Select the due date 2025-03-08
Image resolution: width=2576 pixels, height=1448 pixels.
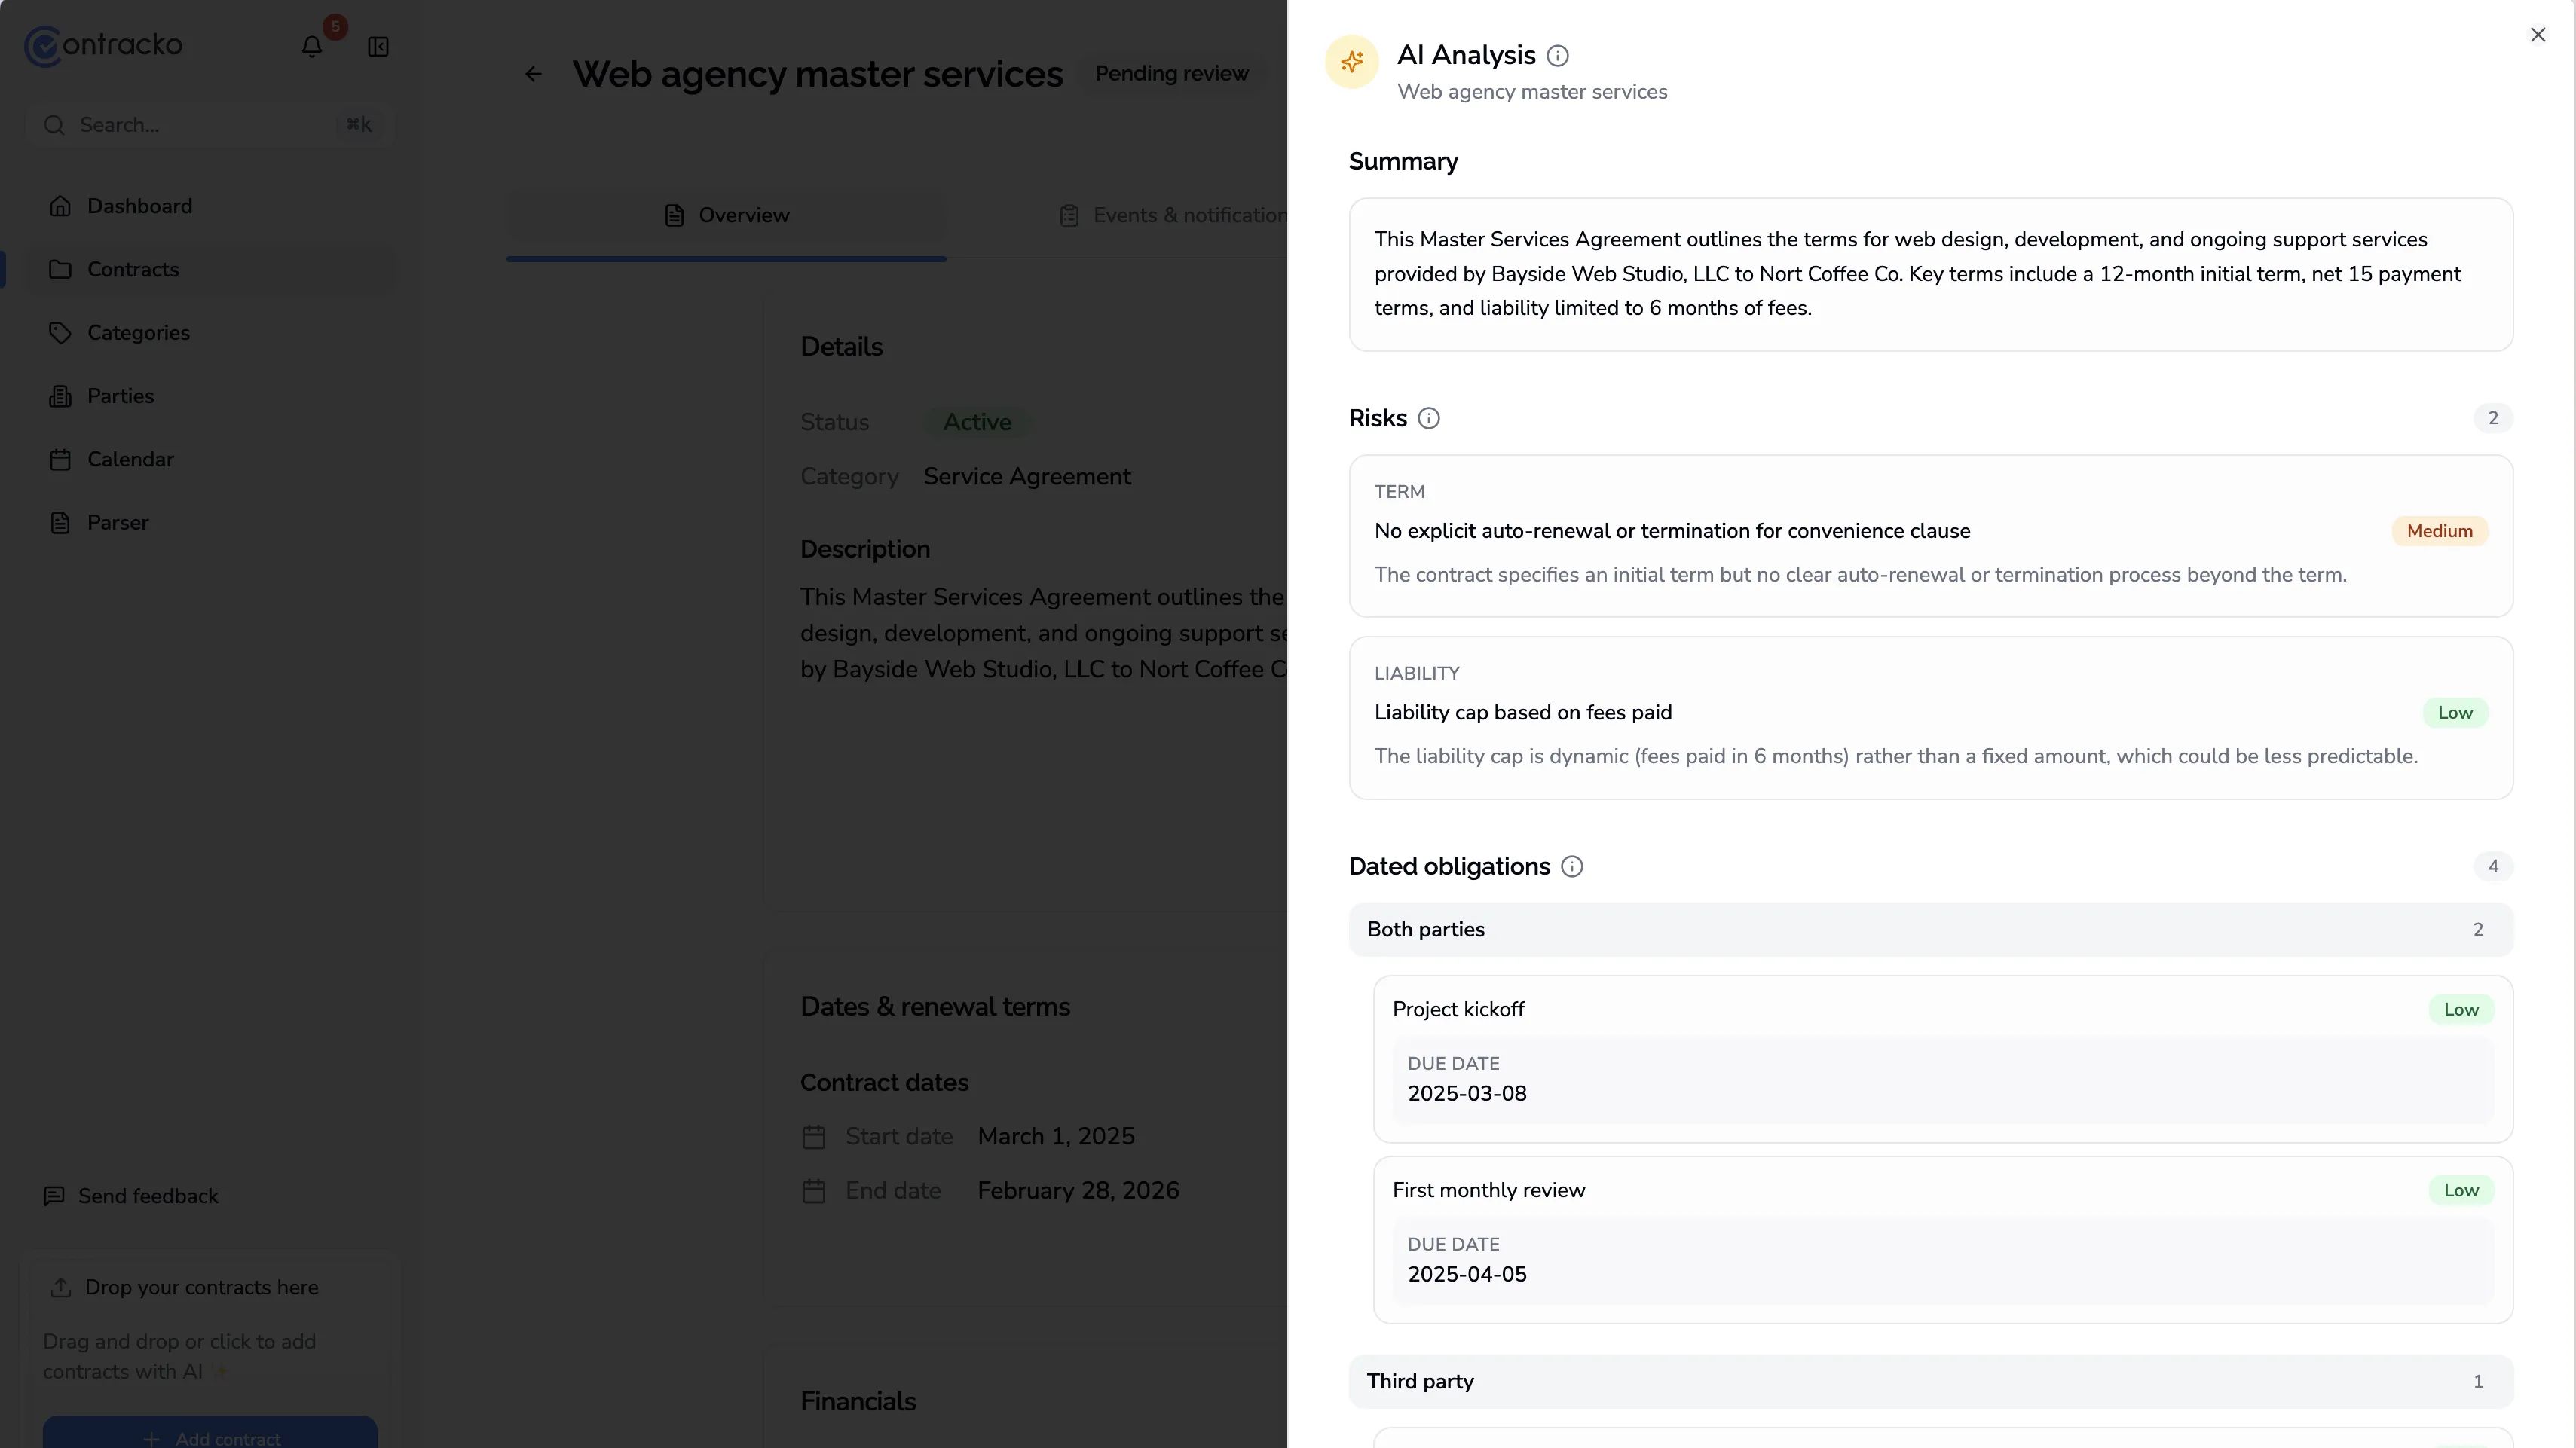pos(1467,1093)
